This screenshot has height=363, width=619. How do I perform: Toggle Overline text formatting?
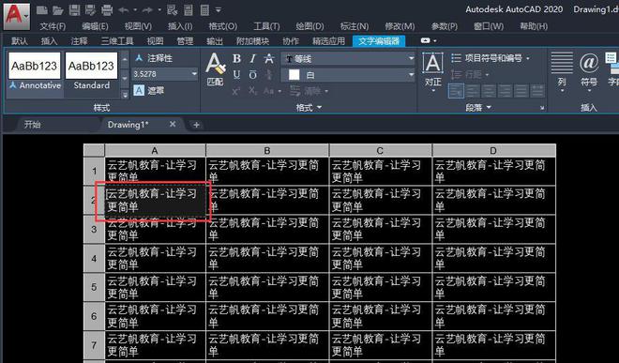[252, 74]
